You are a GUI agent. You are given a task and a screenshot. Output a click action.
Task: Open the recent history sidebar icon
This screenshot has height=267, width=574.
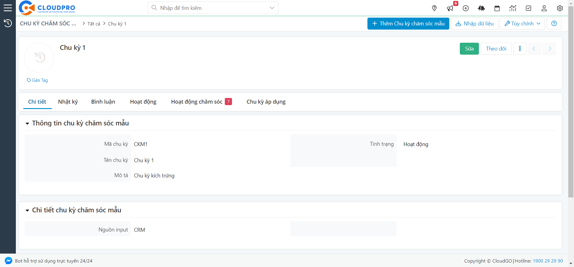tap(8, 23)
